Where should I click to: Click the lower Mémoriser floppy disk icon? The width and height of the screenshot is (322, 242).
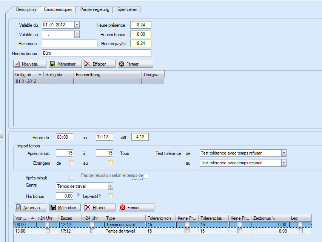point(54,208)
